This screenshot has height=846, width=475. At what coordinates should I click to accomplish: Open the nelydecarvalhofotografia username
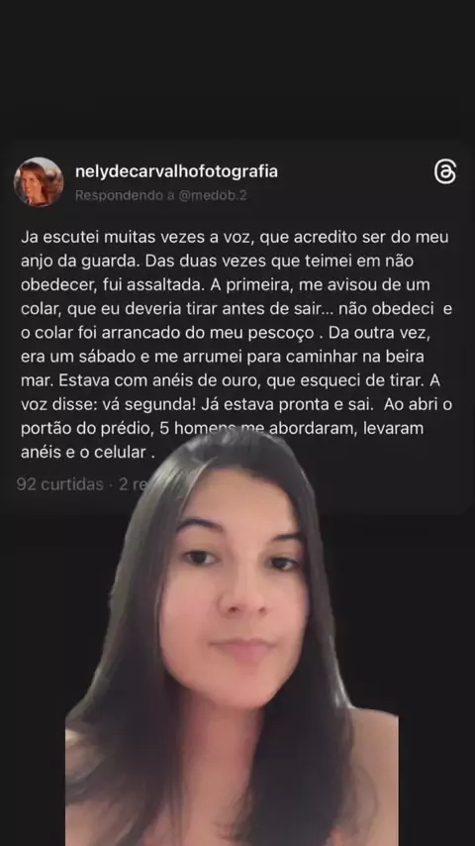[x=176, y=171]
